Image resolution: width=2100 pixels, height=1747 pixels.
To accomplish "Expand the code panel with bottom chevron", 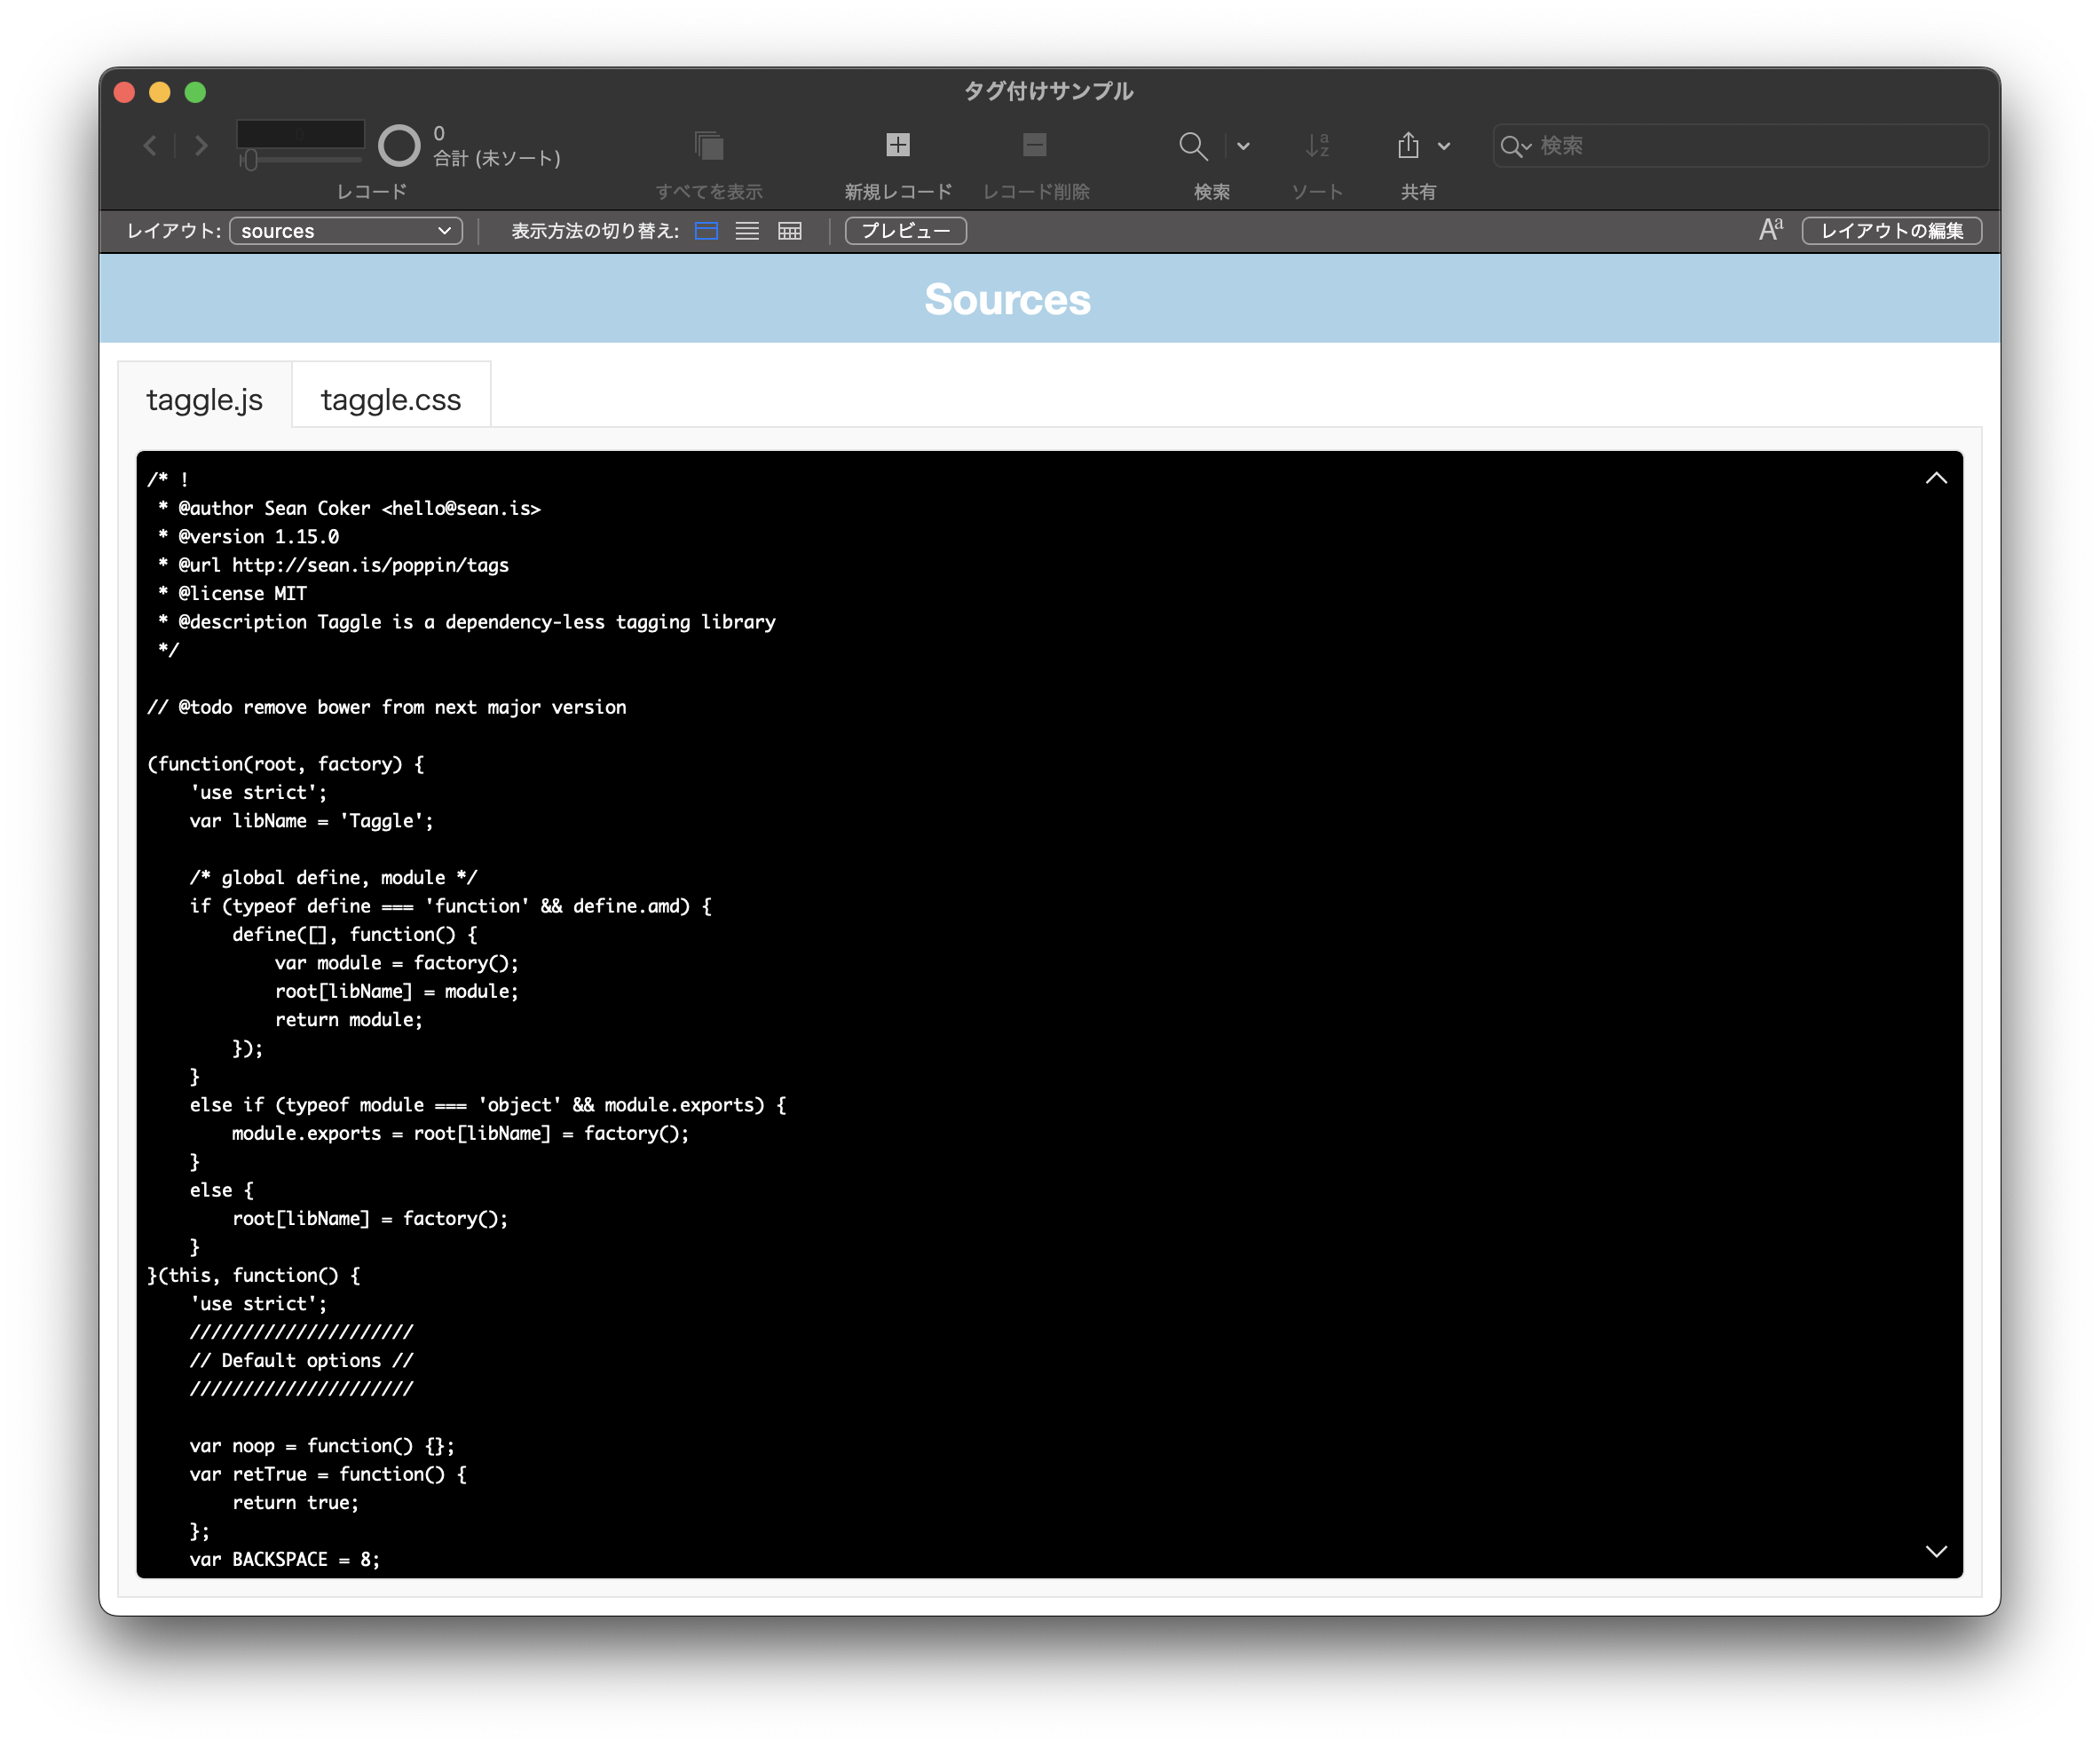I will pos(1937,1551).
